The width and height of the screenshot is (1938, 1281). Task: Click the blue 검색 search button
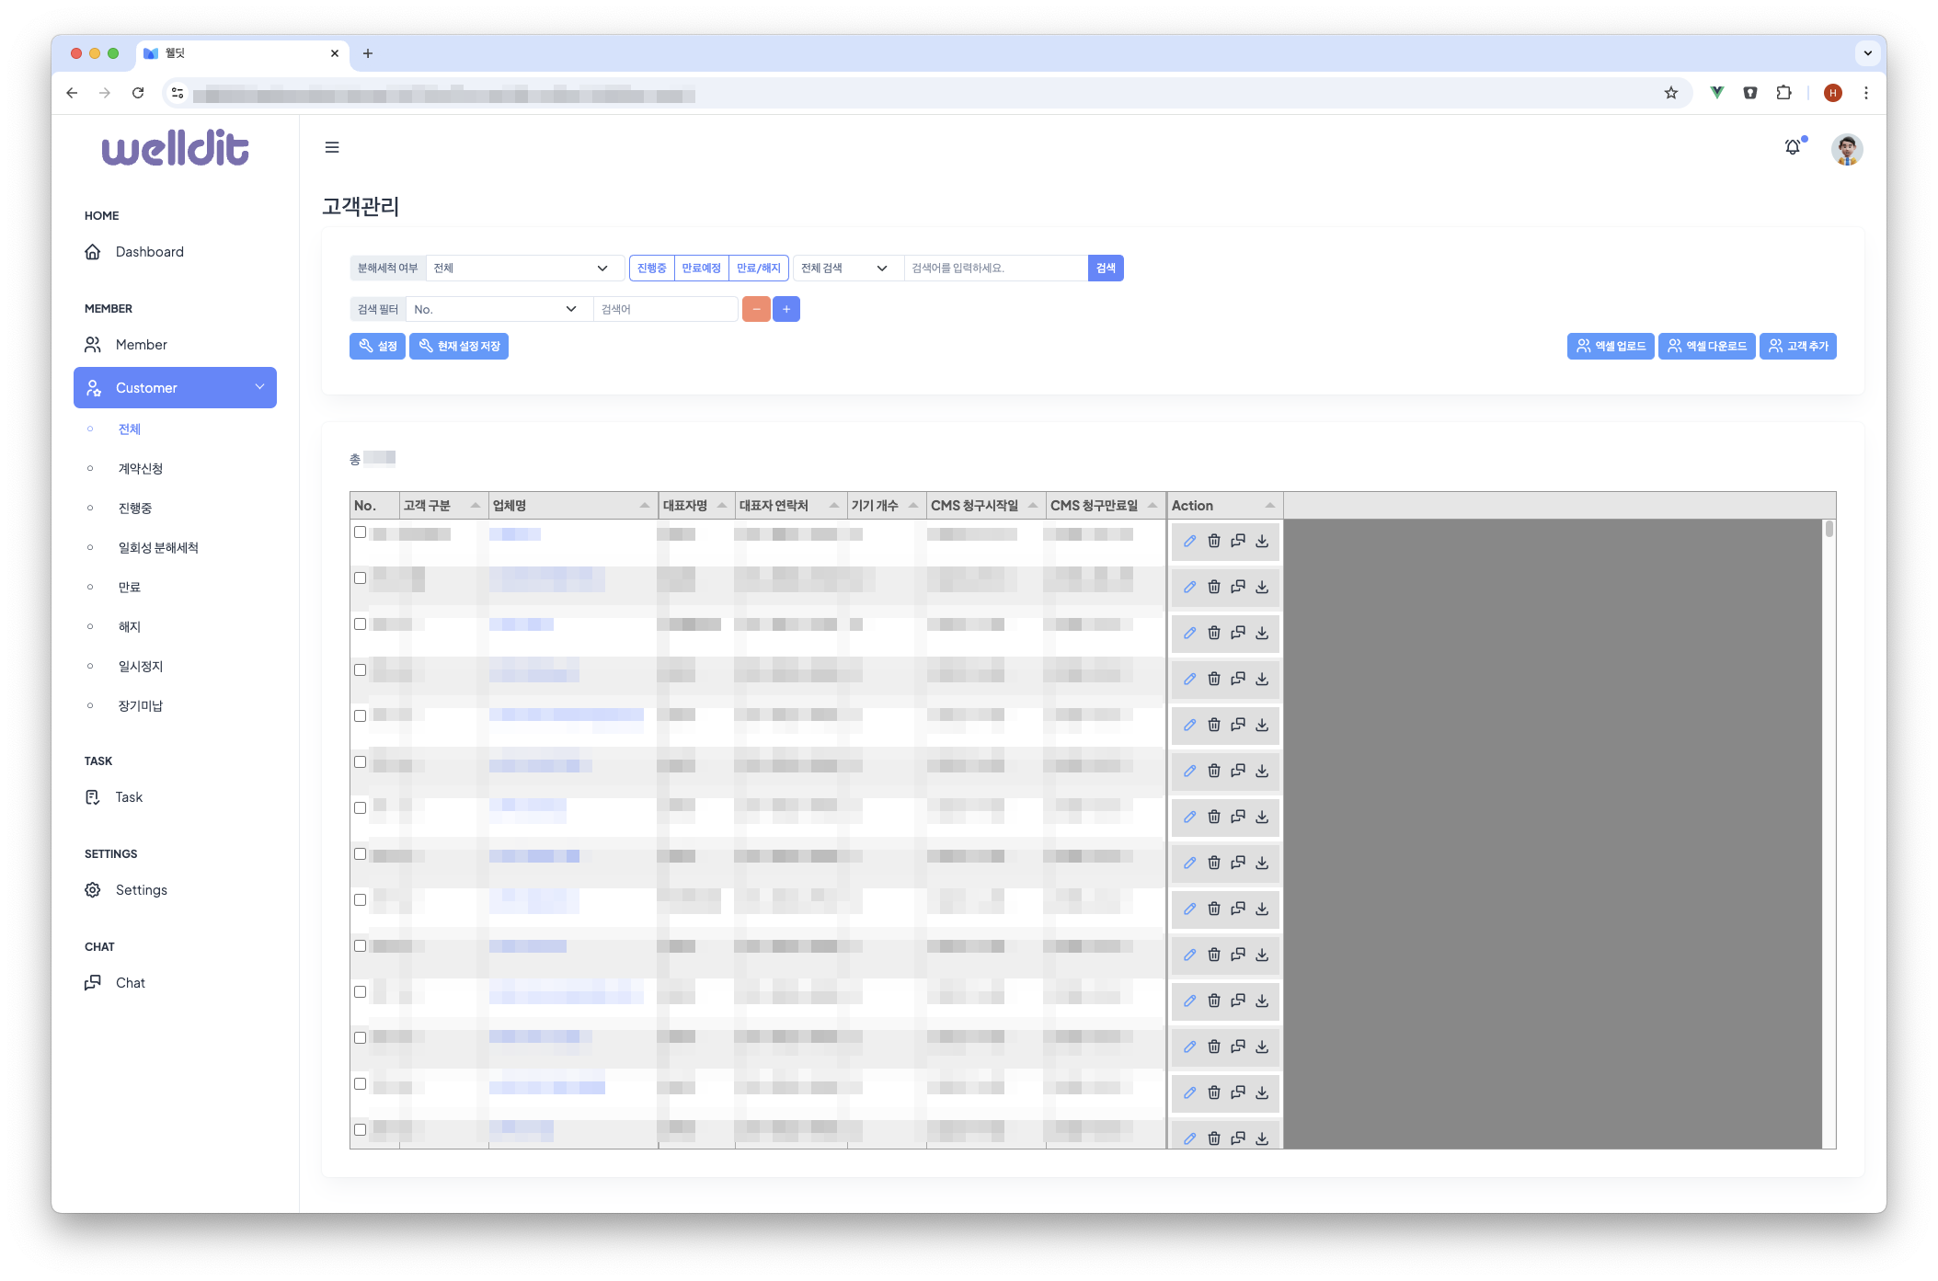[1106, 268]
